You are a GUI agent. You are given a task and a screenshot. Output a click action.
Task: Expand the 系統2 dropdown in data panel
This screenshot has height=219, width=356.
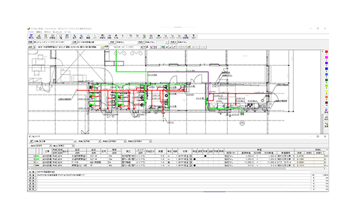point(124,141)
